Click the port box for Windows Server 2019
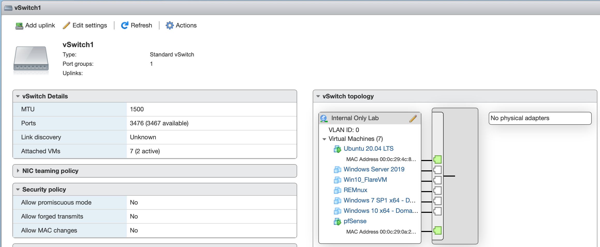 [x=437, y=170]
